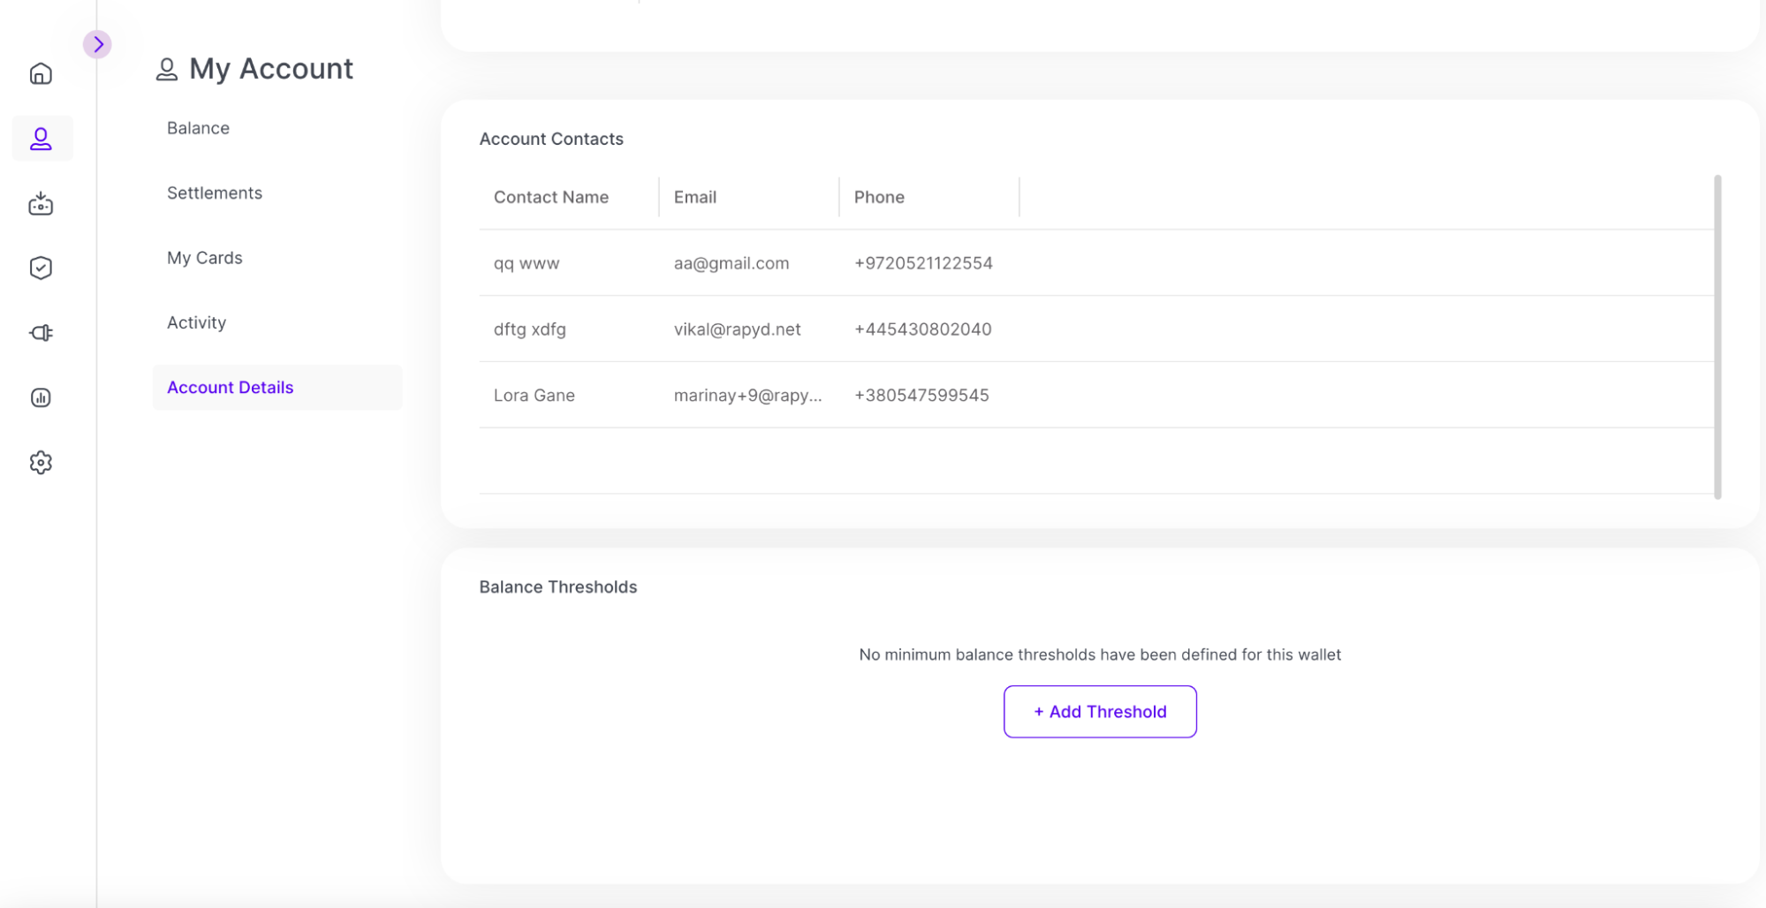Click the shield checkmark icon
This screenshot has width=1766, height=908.
tap(41, 269)
